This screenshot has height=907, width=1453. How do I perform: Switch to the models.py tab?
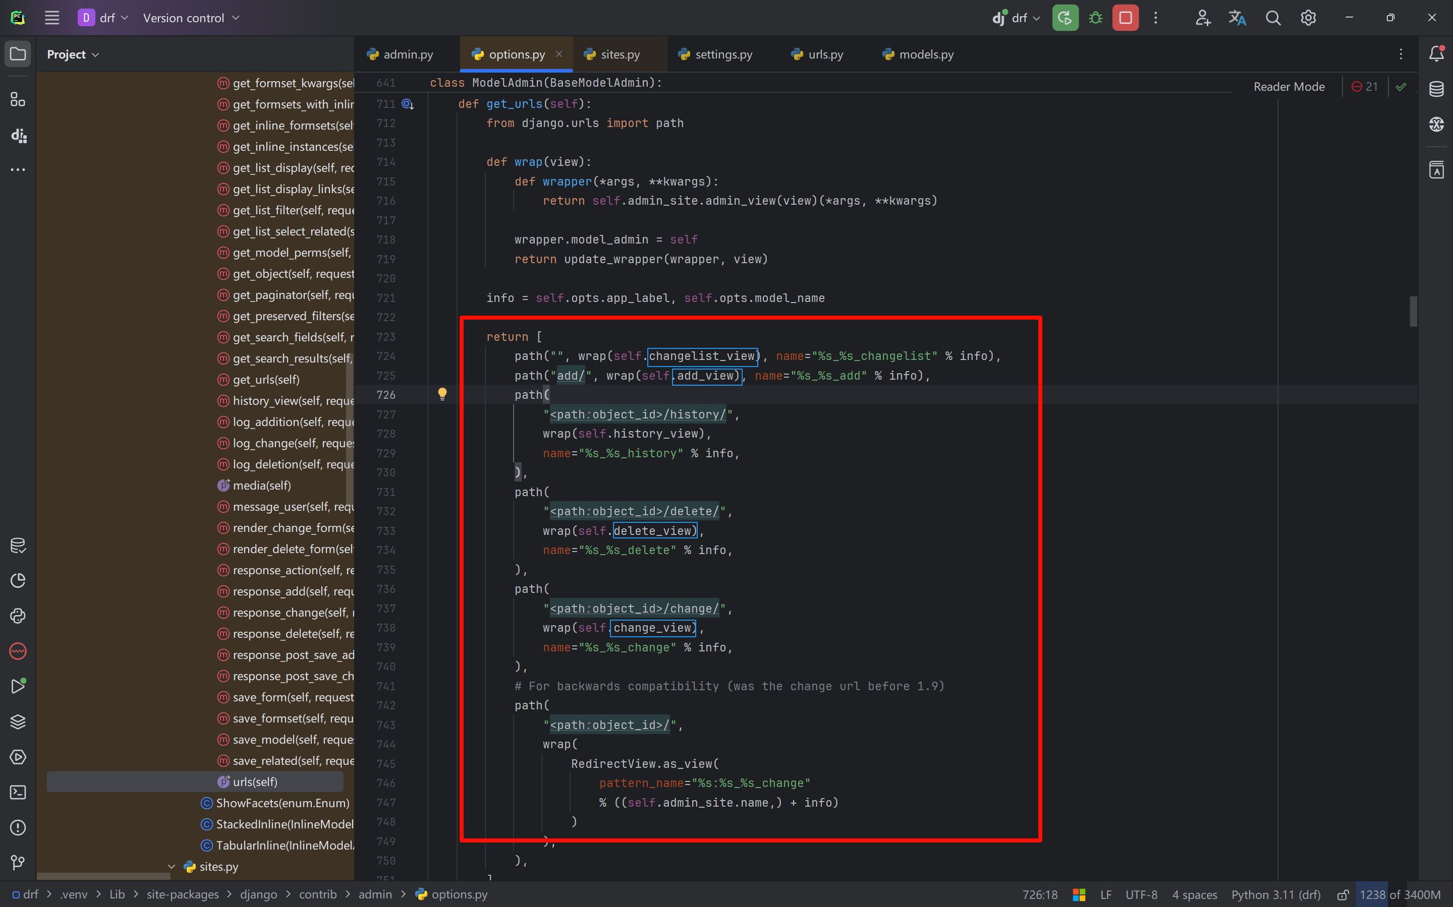click(925, 54)
